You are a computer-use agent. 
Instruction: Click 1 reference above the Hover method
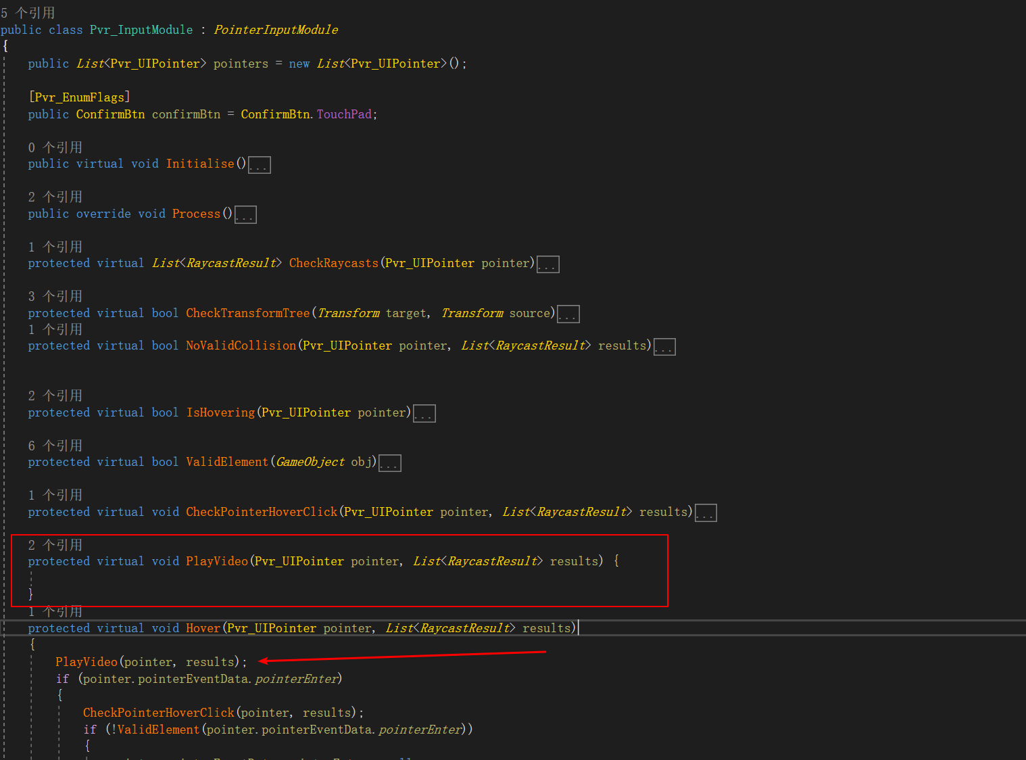click(55, 611)
